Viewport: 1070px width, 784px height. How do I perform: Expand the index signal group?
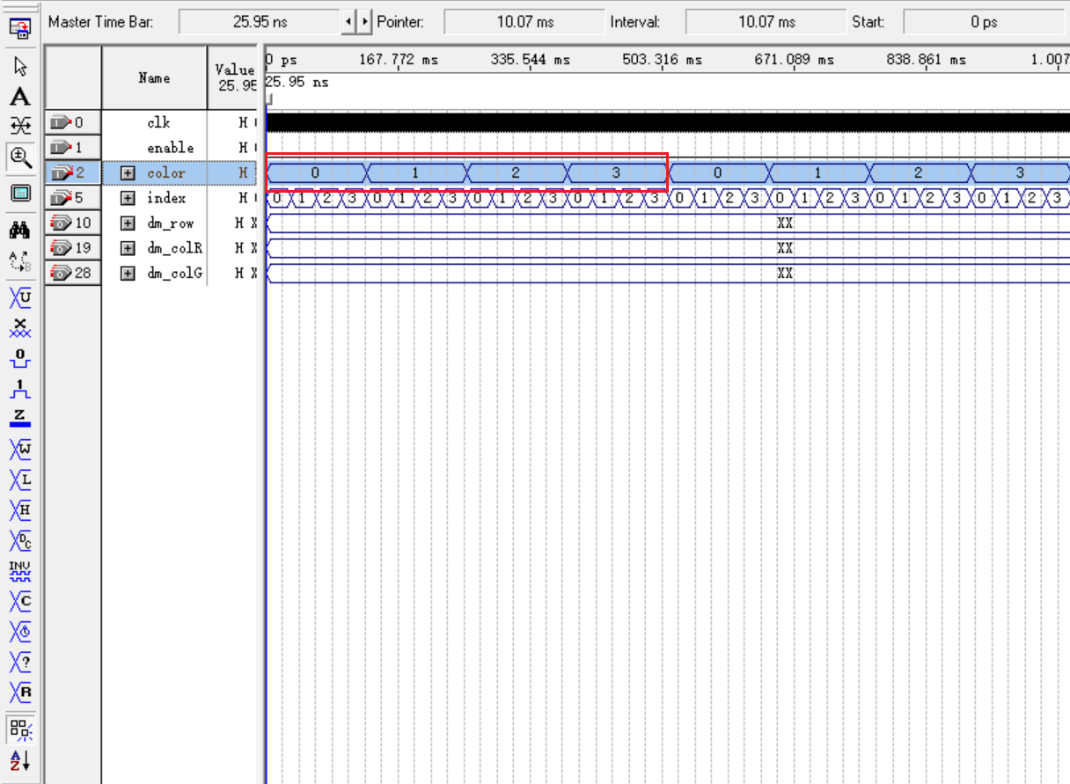pyautogui.click(x=128, y=198)
